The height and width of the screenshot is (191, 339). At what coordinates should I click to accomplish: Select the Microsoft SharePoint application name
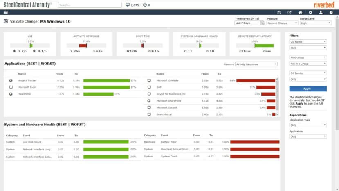(x=169, y=101)
